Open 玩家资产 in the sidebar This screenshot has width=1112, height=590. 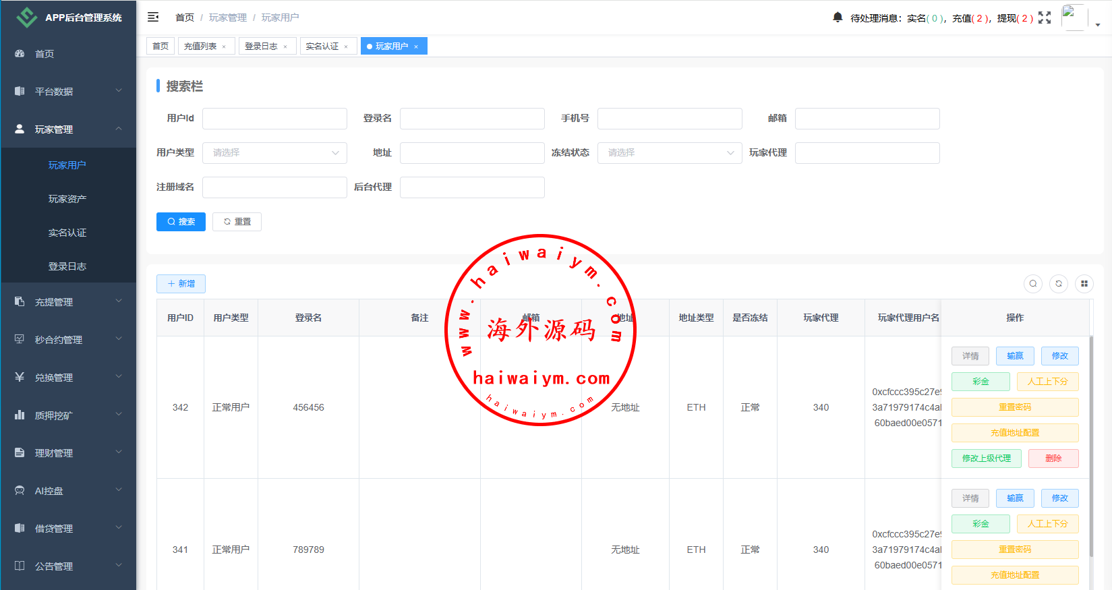(67, 199)
